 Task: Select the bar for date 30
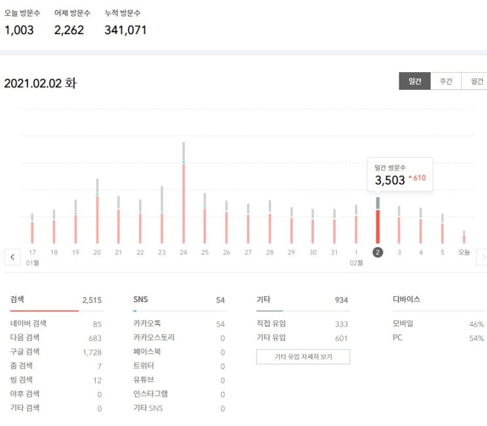click(x=313, y=226)
